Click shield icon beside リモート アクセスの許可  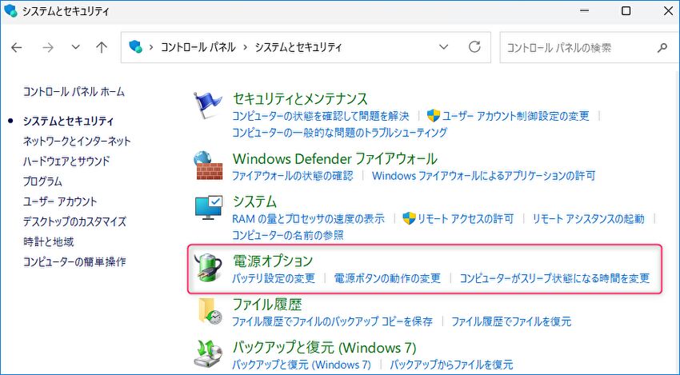(409, 218)
